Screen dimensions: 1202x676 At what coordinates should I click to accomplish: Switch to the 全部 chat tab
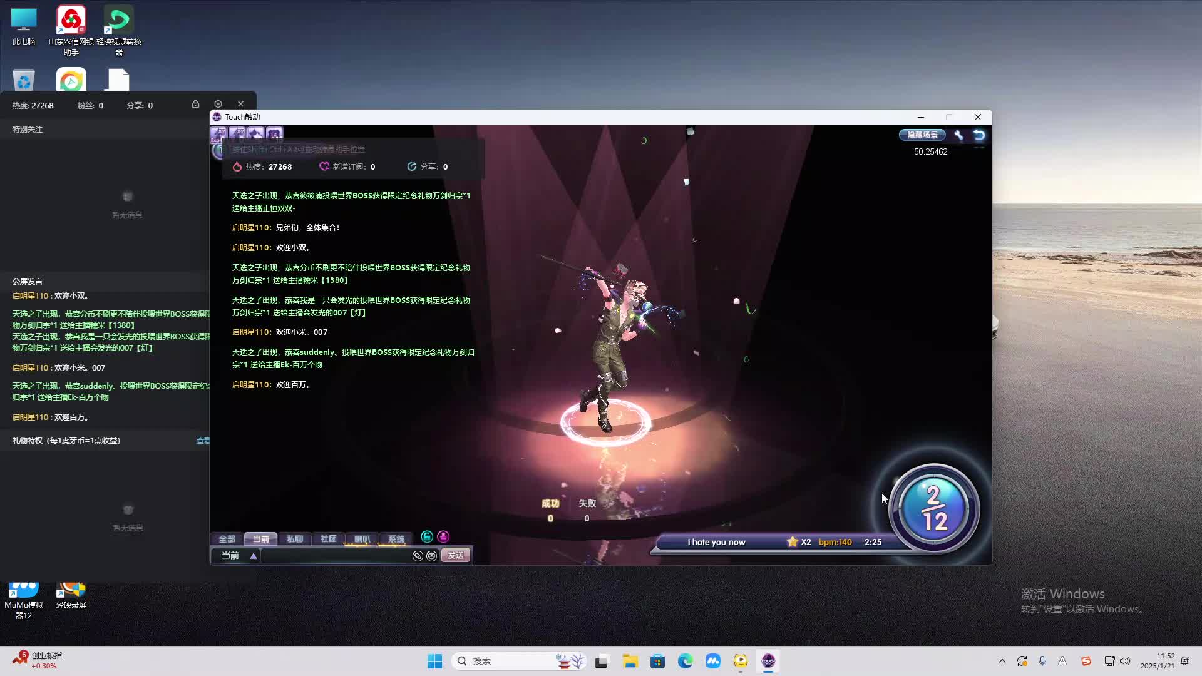(227, 539)
